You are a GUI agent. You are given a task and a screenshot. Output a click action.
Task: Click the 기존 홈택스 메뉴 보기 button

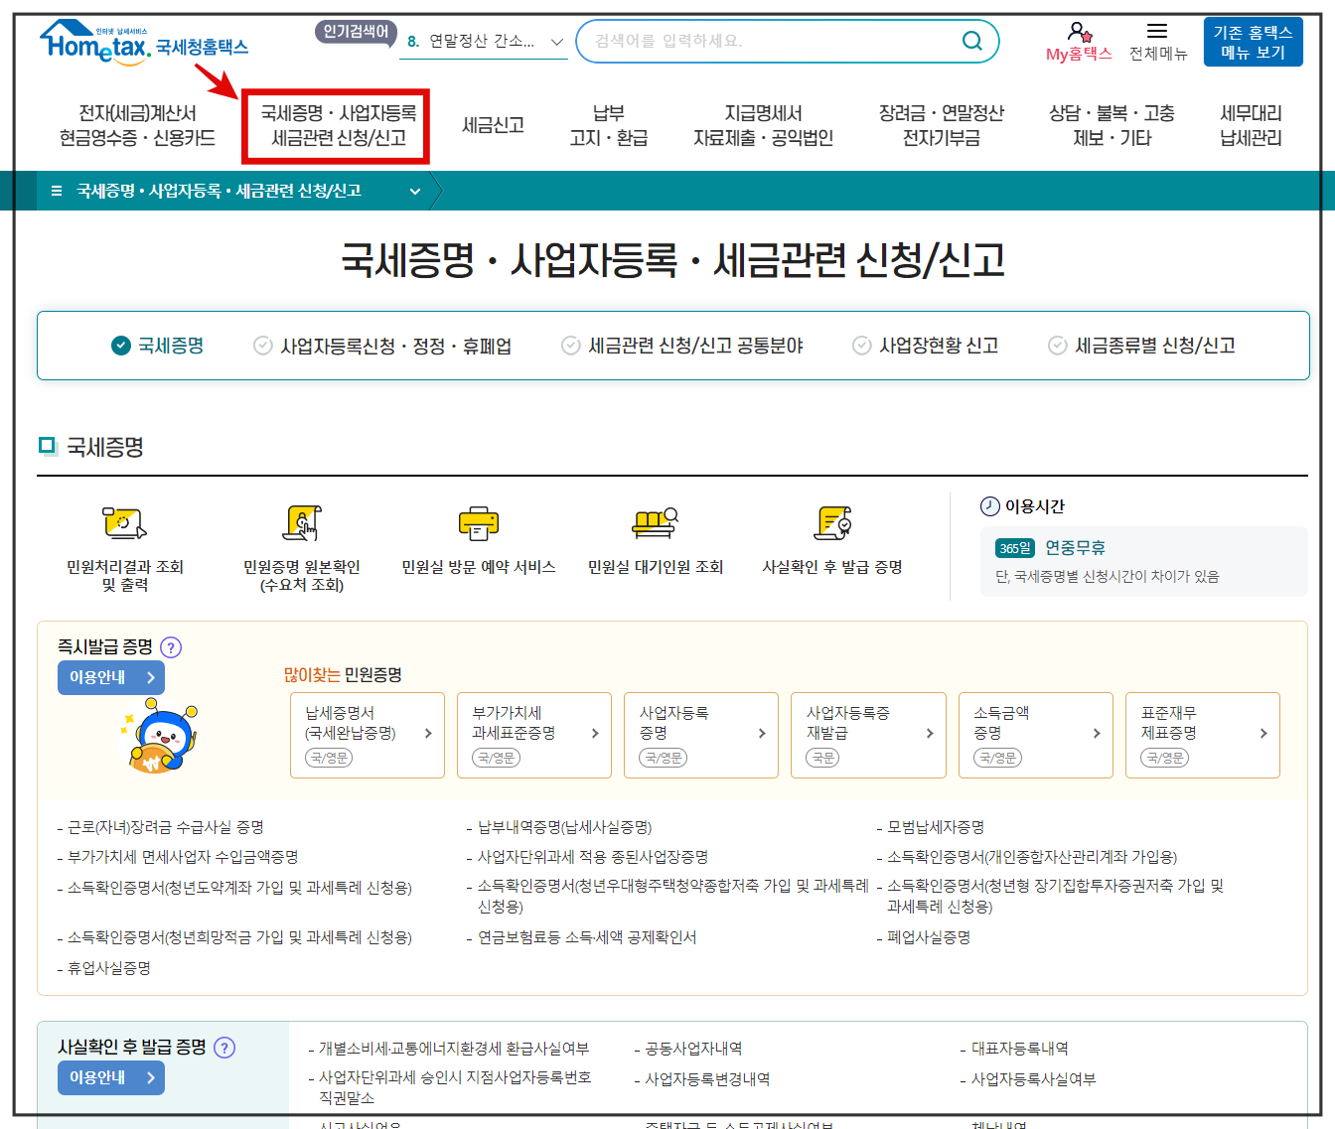coord(1254,41)
